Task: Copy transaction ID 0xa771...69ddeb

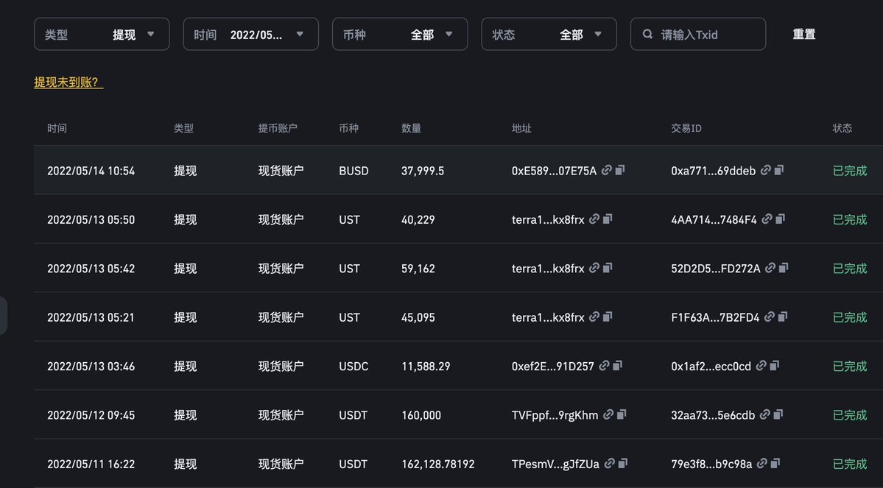Action: [779, 170]
